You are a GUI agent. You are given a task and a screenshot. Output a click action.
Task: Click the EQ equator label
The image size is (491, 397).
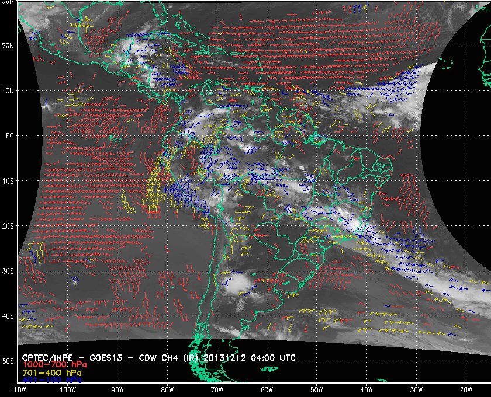10,136
